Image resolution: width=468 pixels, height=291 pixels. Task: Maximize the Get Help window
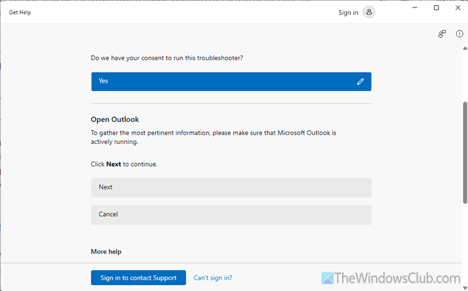[437, 8]
